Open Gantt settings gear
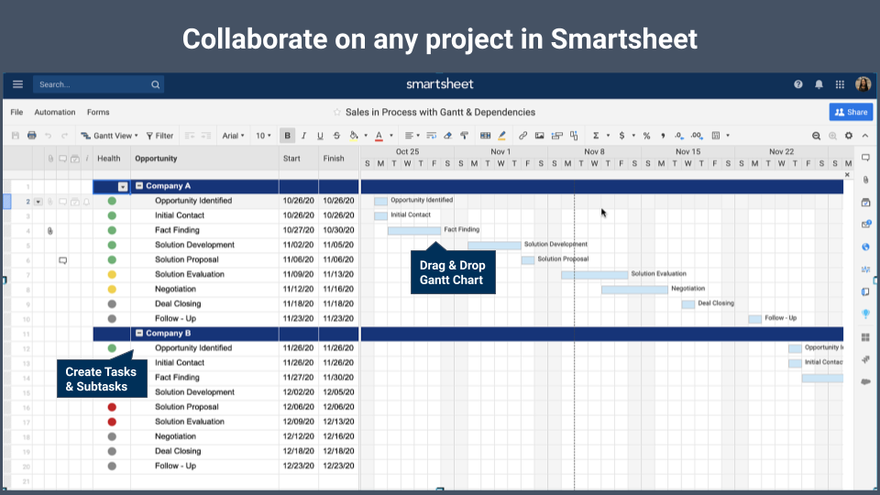 pos(849,136)
